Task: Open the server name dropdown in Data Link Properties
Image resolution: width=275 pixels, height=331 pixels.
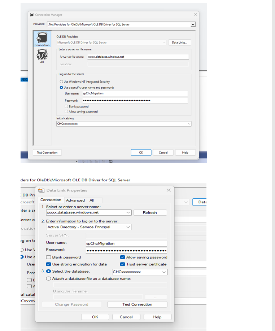Action: (128, 213)
